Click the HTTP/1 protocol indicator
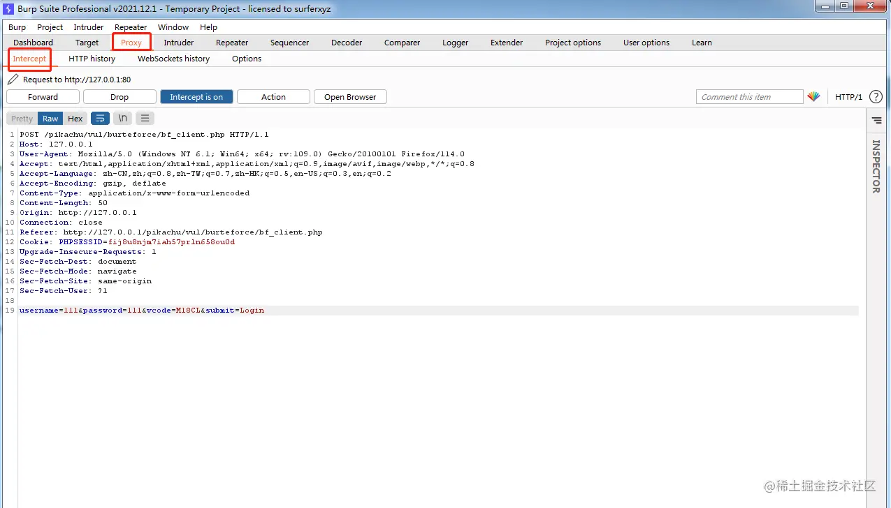 click(848, 97)
